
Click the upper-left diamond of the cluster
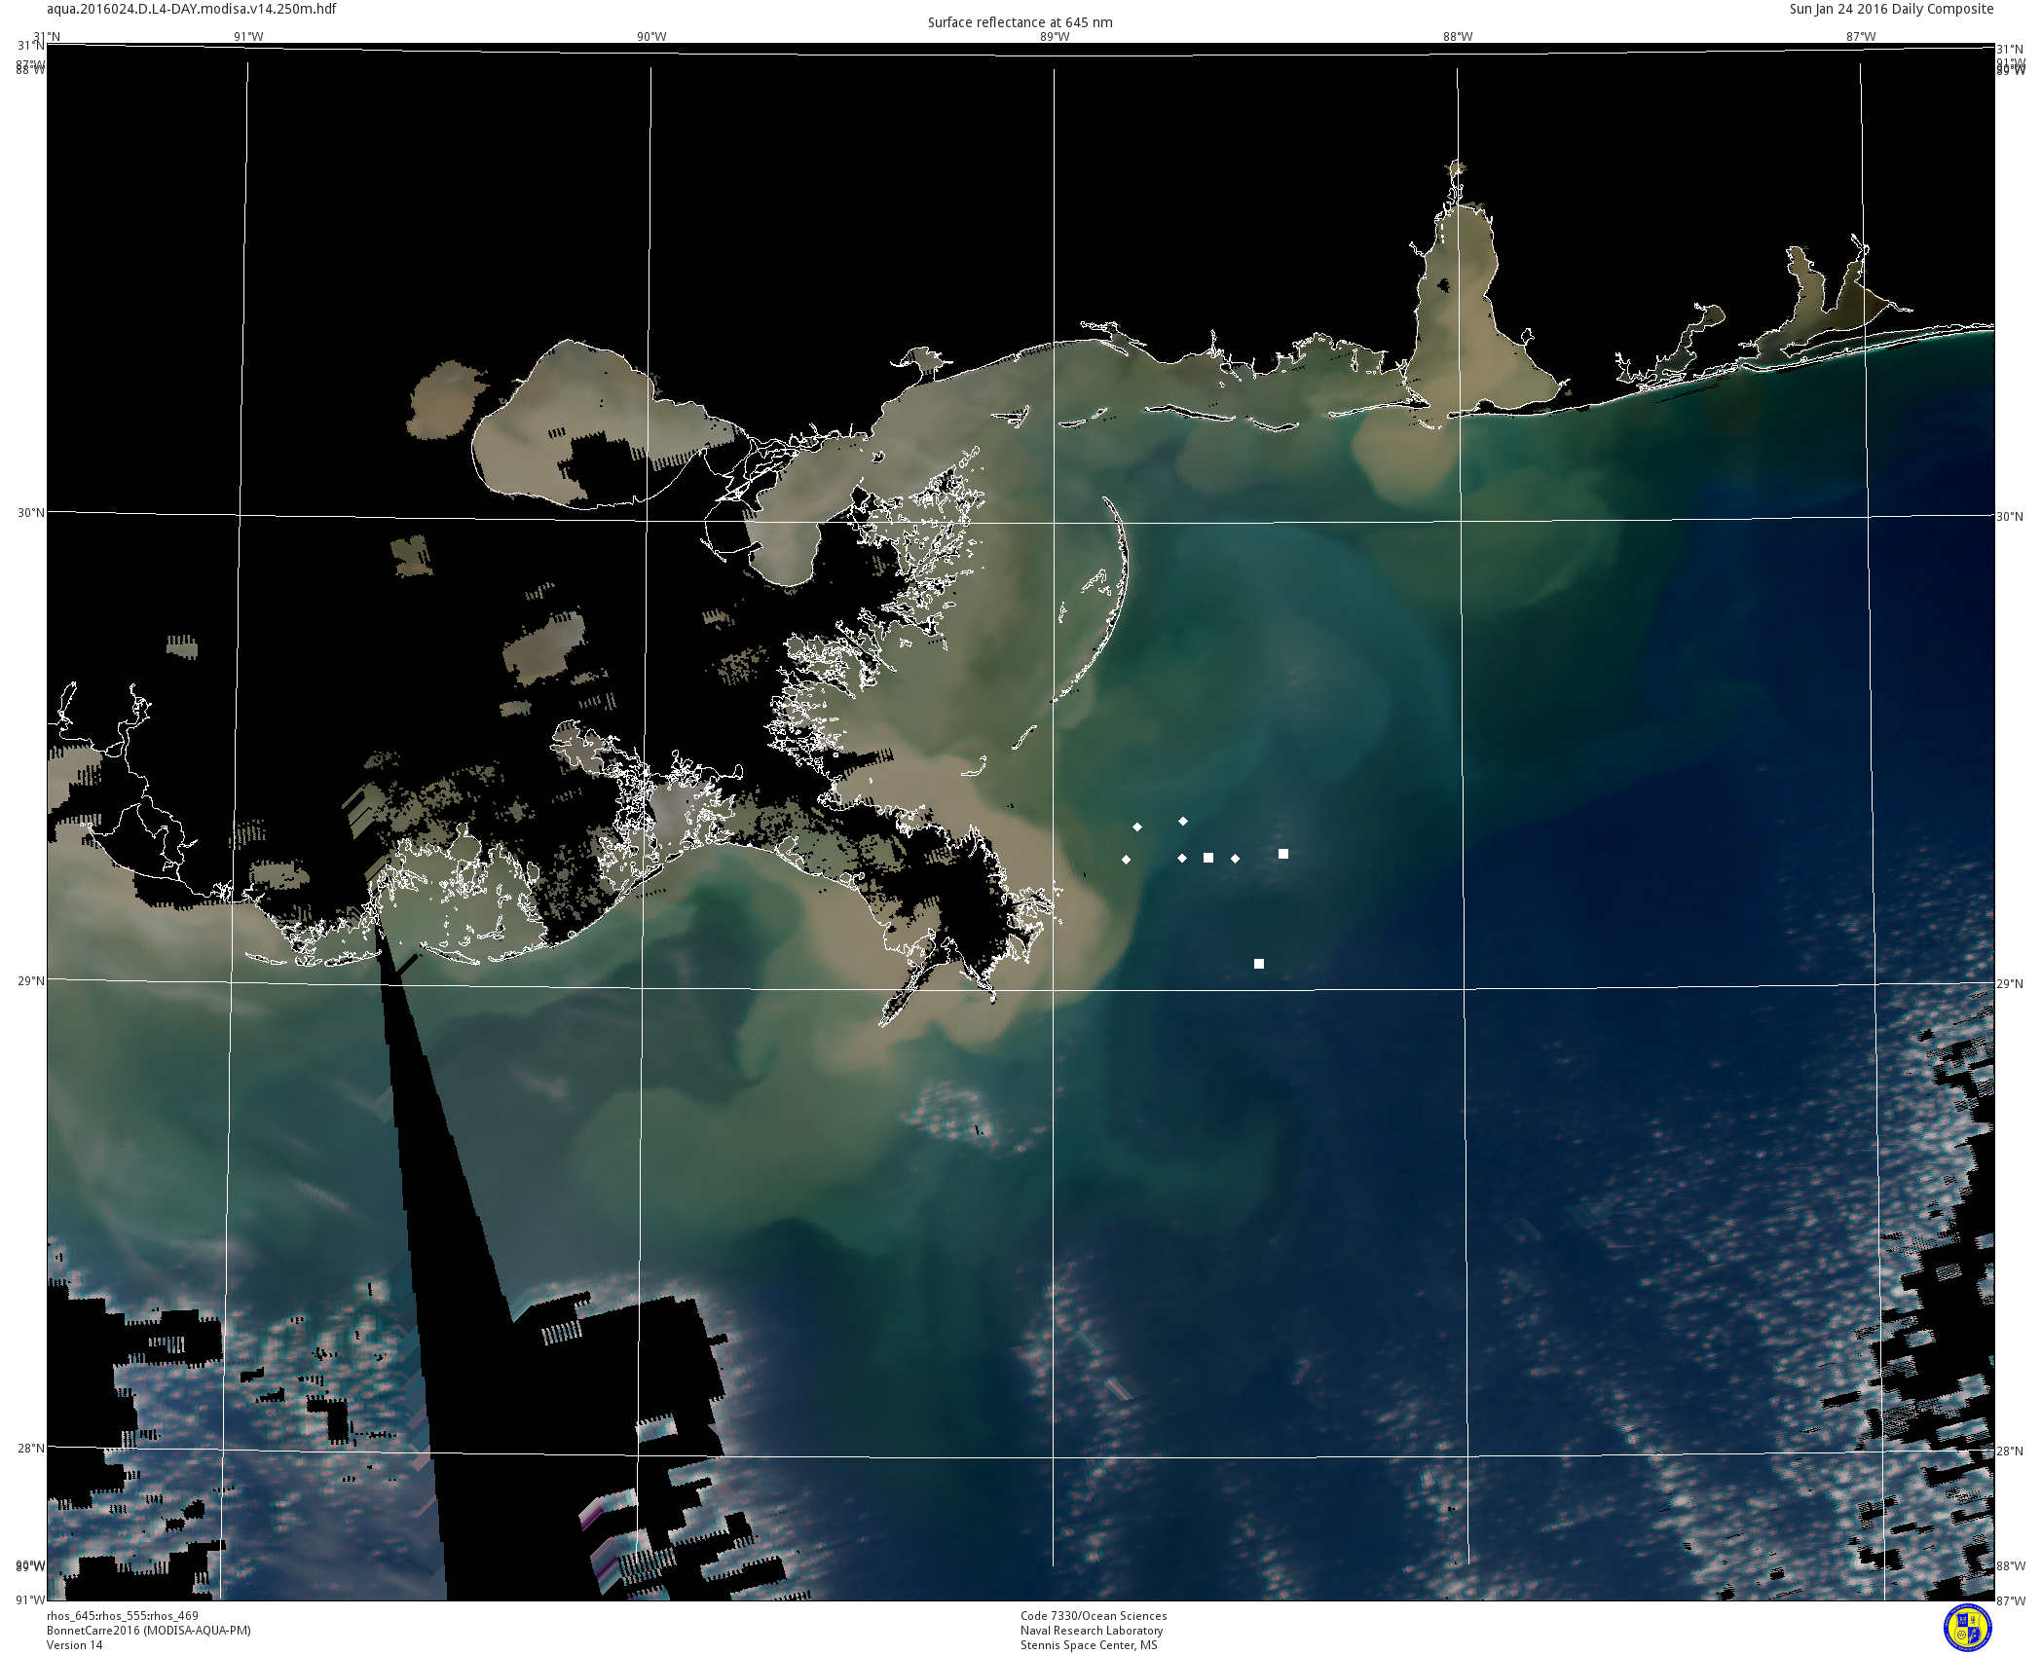(1137, 827)
